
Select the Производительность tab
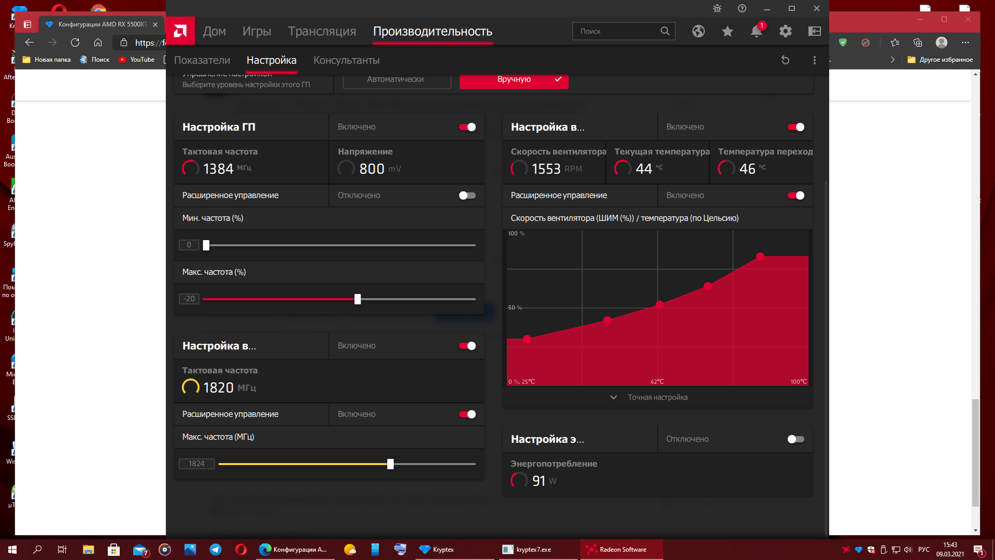pyautogui.click(x=433, y=31)
